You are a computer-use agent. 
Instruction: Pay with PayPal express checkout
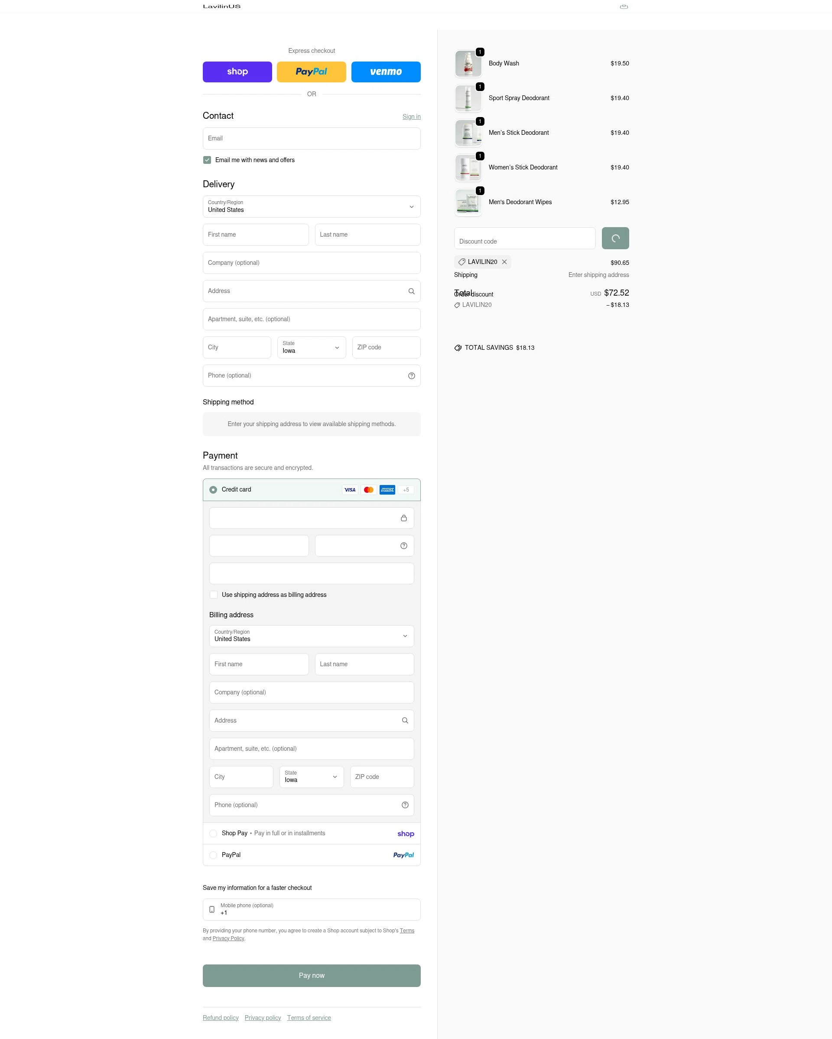point(311,72)
